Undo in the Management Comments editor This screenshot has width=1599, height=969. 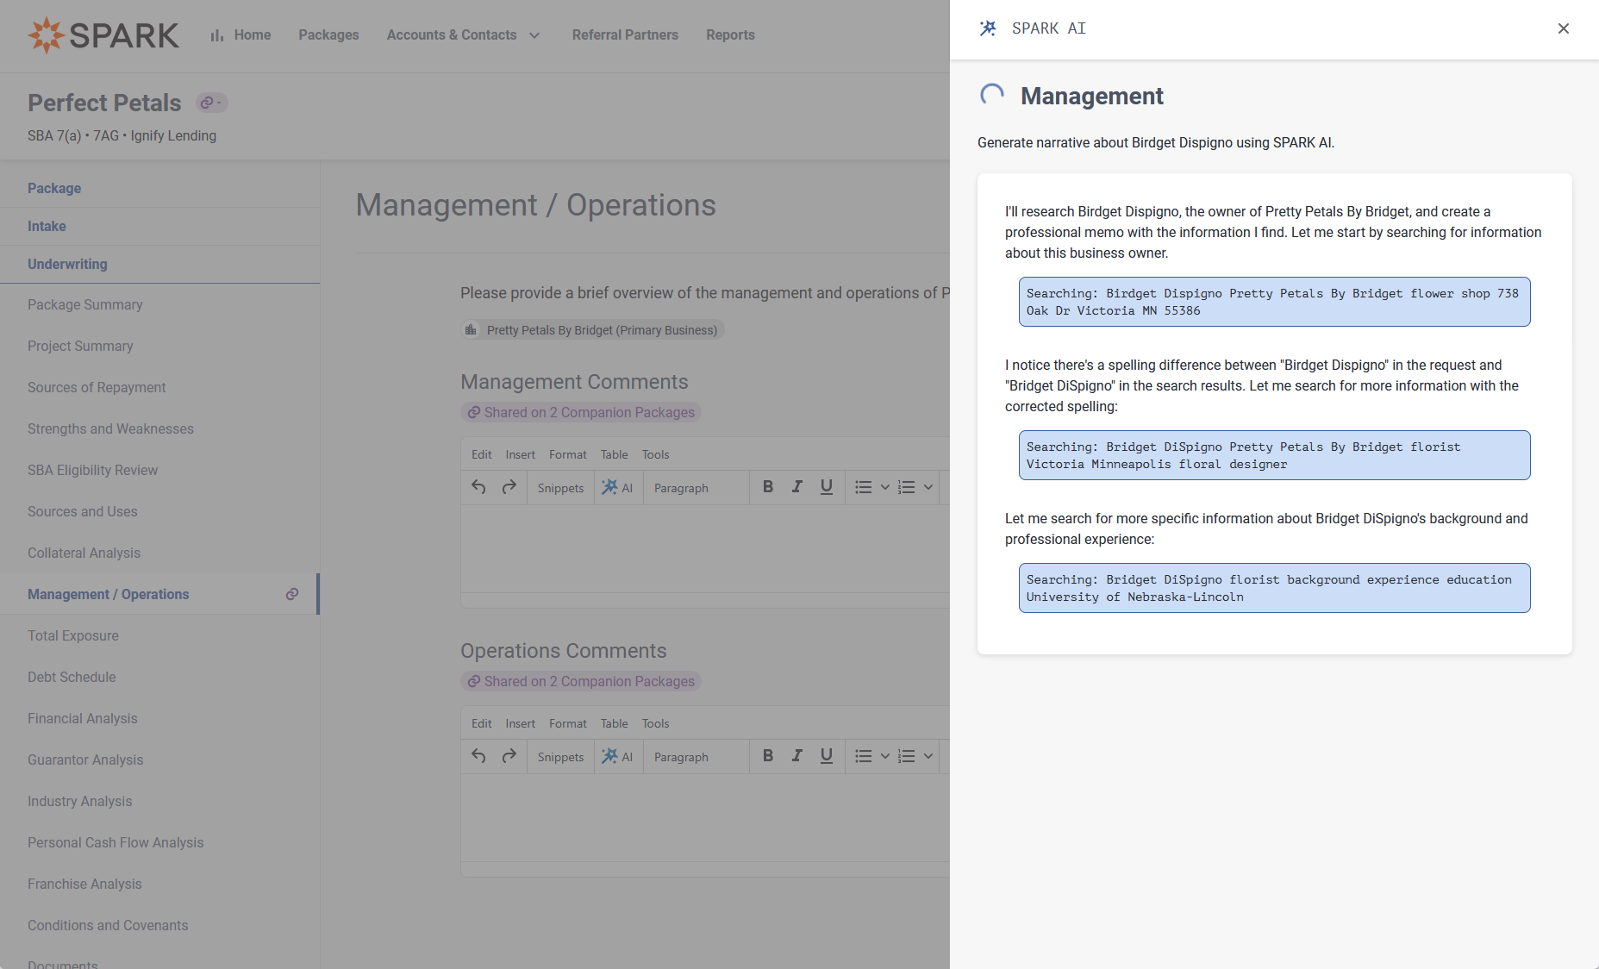(x=478, y=487)
